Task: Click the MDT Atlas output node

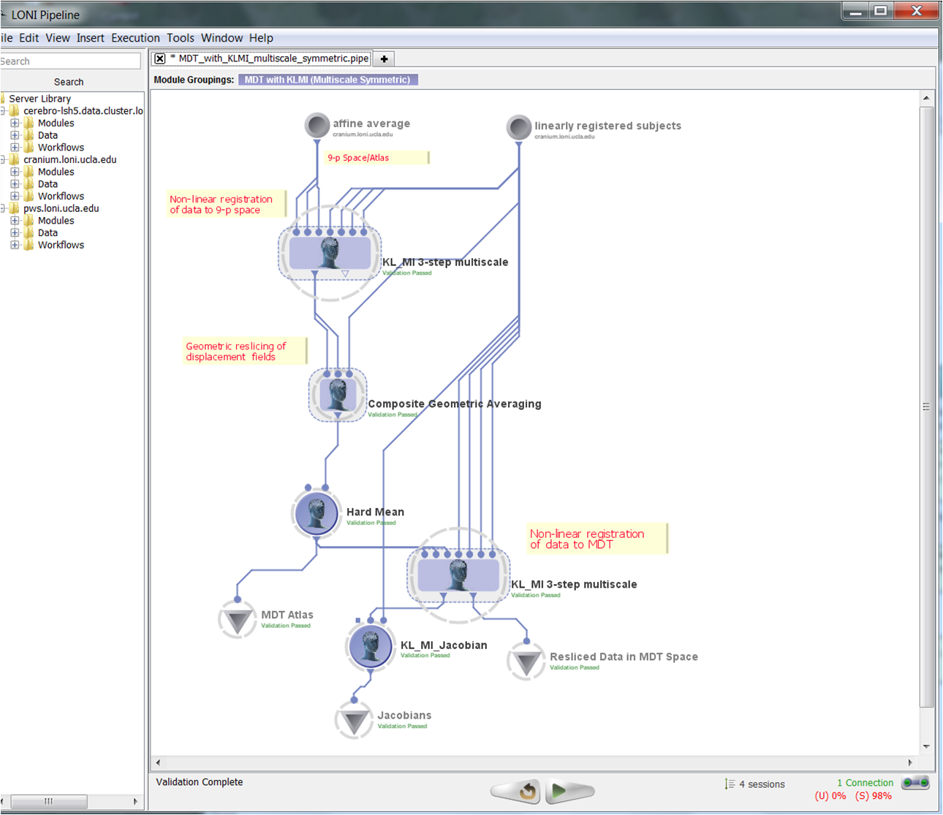Action: (x=238, y=621)
